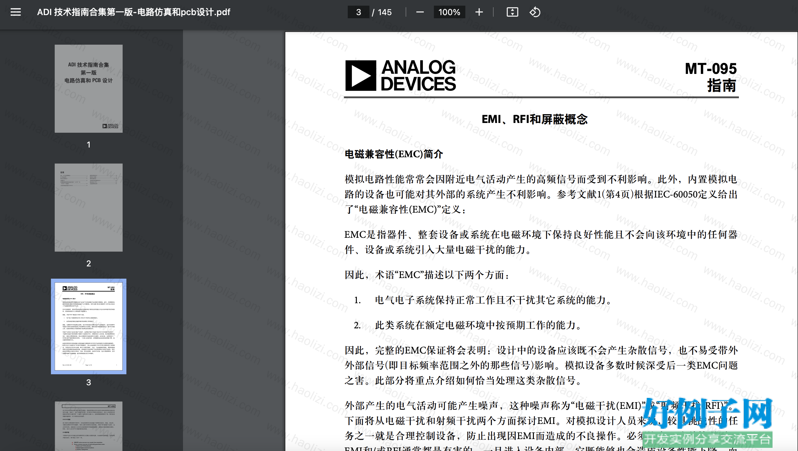Screen dimensions: 798x451
Task: Click the zoom out minus button
Action: click(420, 12)
